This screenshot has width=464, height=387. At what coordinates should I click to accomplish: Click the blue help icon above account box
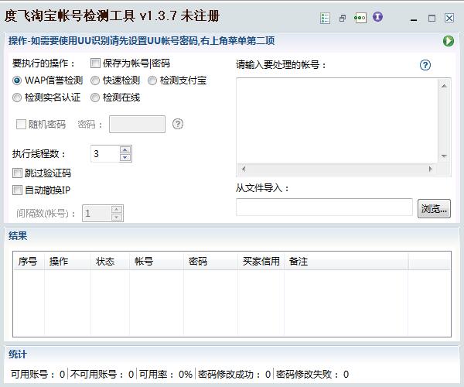[425, 65]
